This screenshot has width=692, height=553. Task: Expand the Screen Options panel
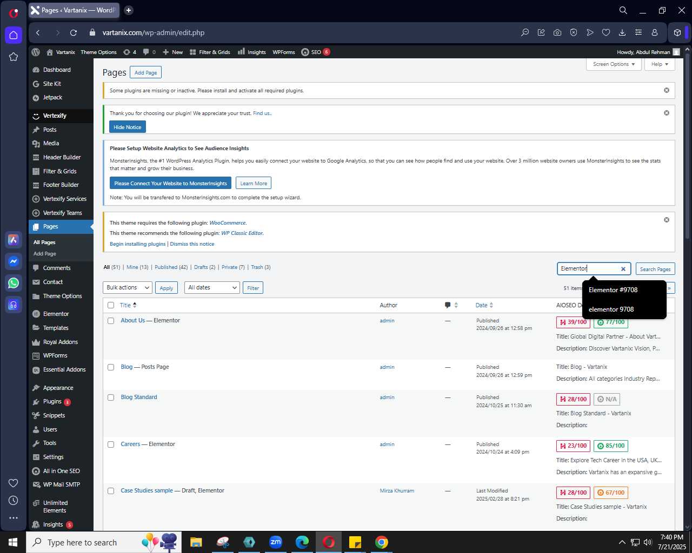[x=614, y=64]
